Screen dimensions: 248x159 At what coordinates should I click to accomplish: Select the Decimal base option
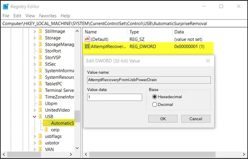[x=154, y=104]
